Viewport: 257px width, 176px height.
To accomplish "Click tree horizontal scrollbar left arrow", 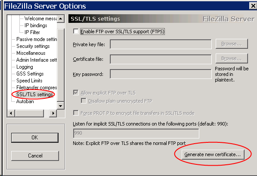I will (x=11, y=113).
